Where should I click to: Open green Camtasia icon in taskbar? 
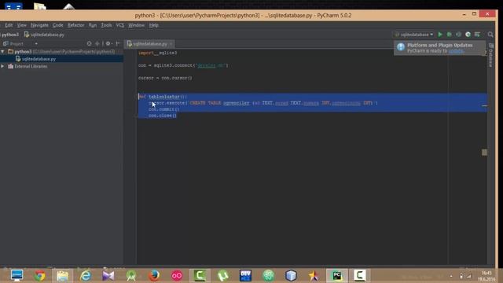coord(200,276)
